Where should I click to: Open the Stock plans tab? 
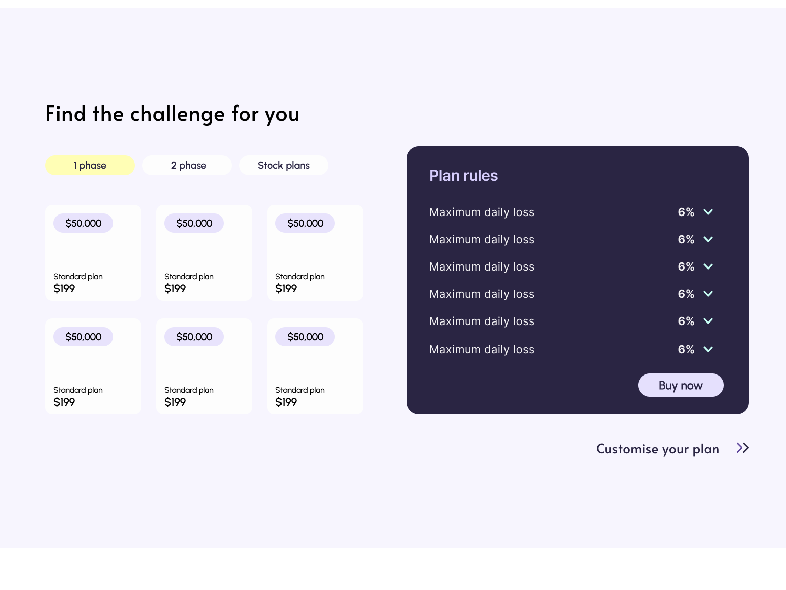point(284,165)
